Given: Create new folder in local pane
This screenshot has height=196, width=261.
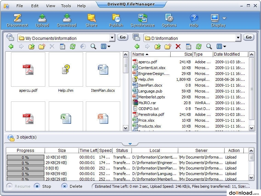Looking at the screenshot, I should (x=168, y=46).
